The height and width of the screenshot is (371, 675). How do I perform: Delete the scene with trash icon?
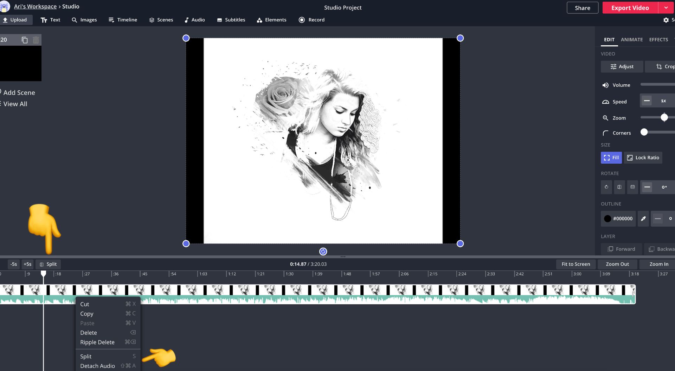coord(36,40)
